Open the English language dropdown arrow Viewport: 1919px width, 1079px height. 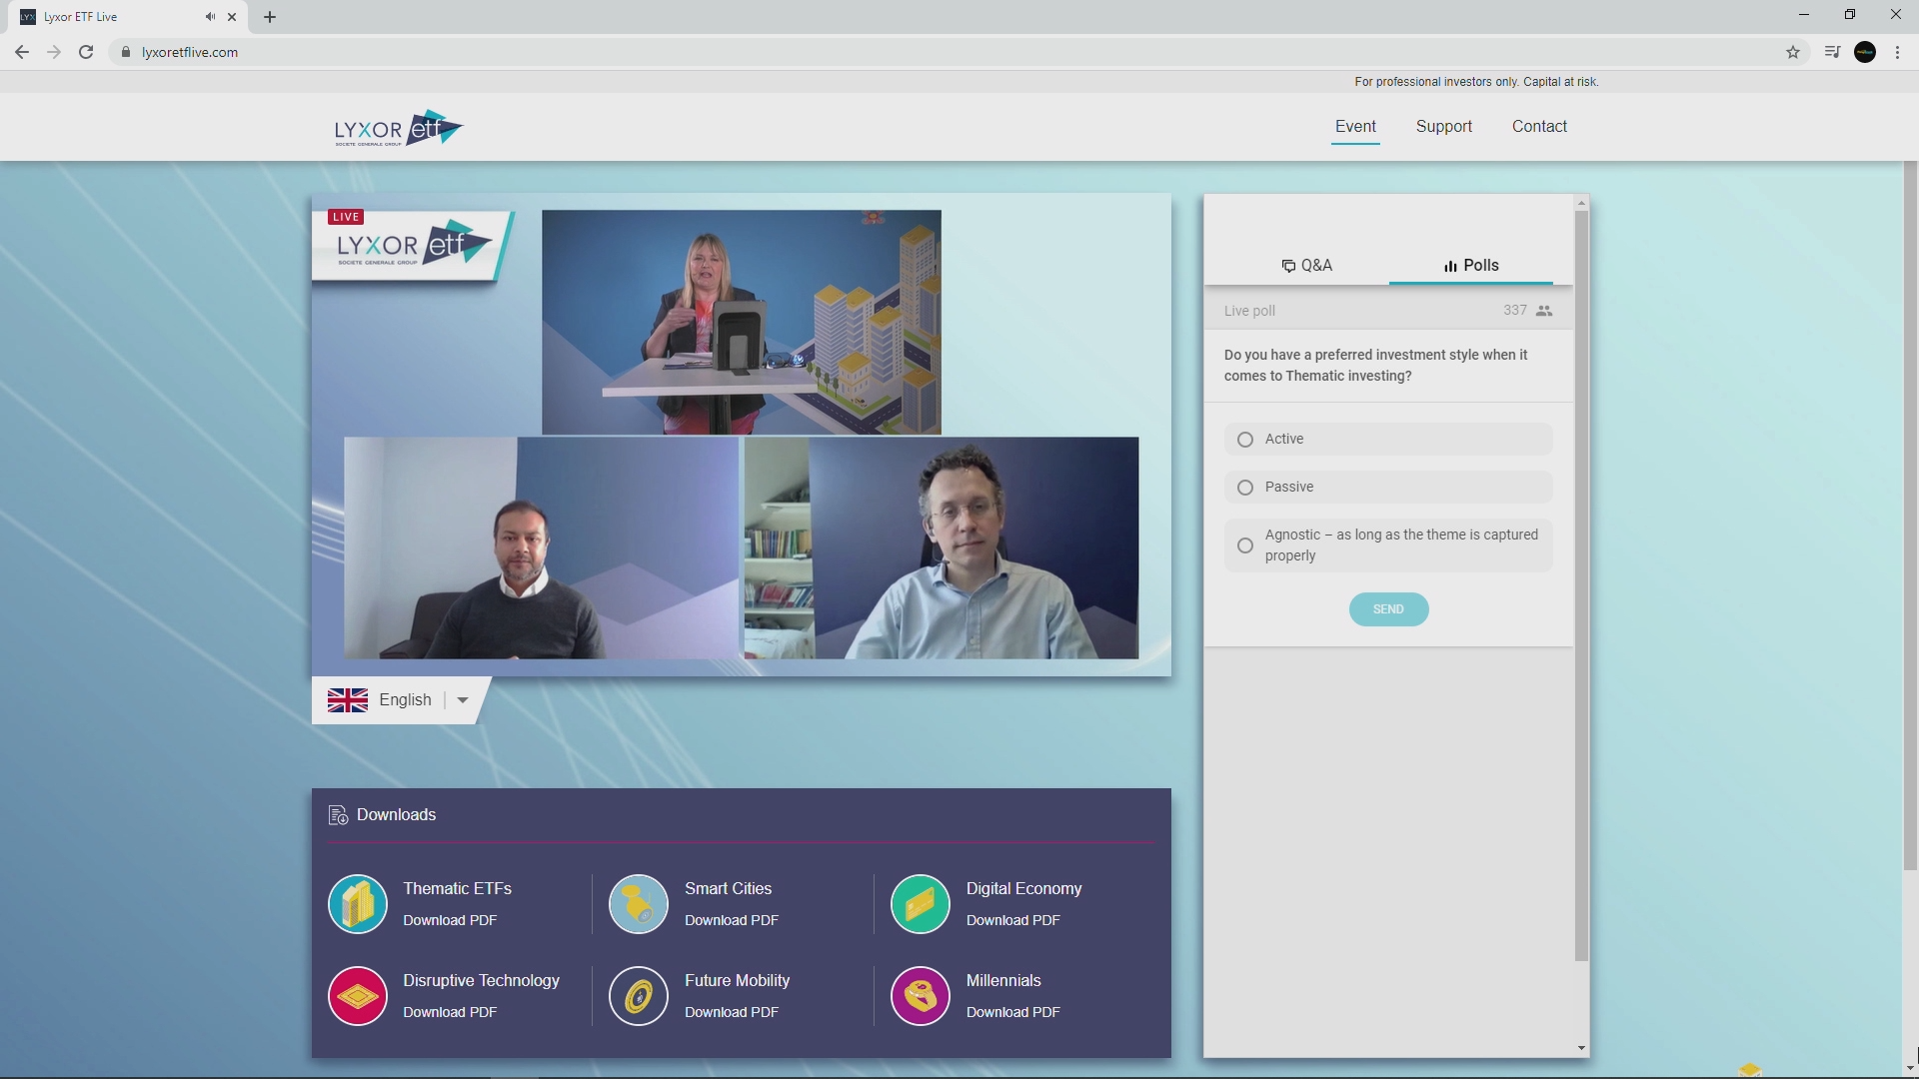point(463,700)
